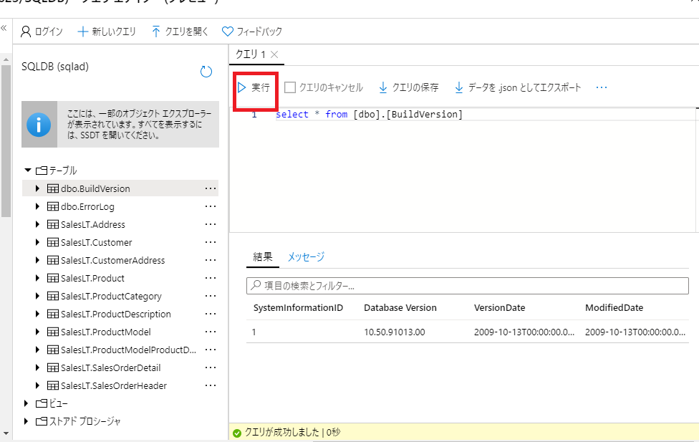Click the VersionDate column header
Screen dimensions: 699x442
click(x=500, y=308)
